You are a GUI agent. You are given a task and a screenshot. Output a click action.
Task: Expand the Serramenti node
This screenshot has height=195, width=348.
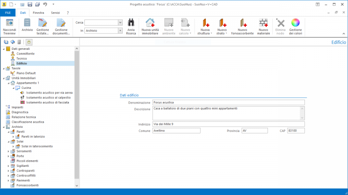pyautogui.click(x=8, y=151)
